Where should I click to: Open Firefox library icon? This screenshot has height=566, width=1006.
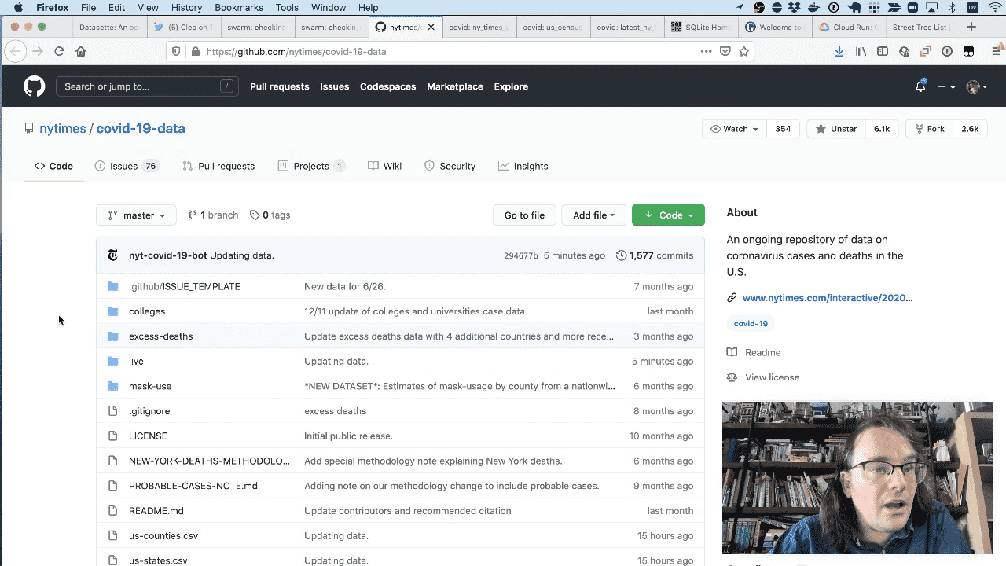pyautogui.click(x=861, y=51)
